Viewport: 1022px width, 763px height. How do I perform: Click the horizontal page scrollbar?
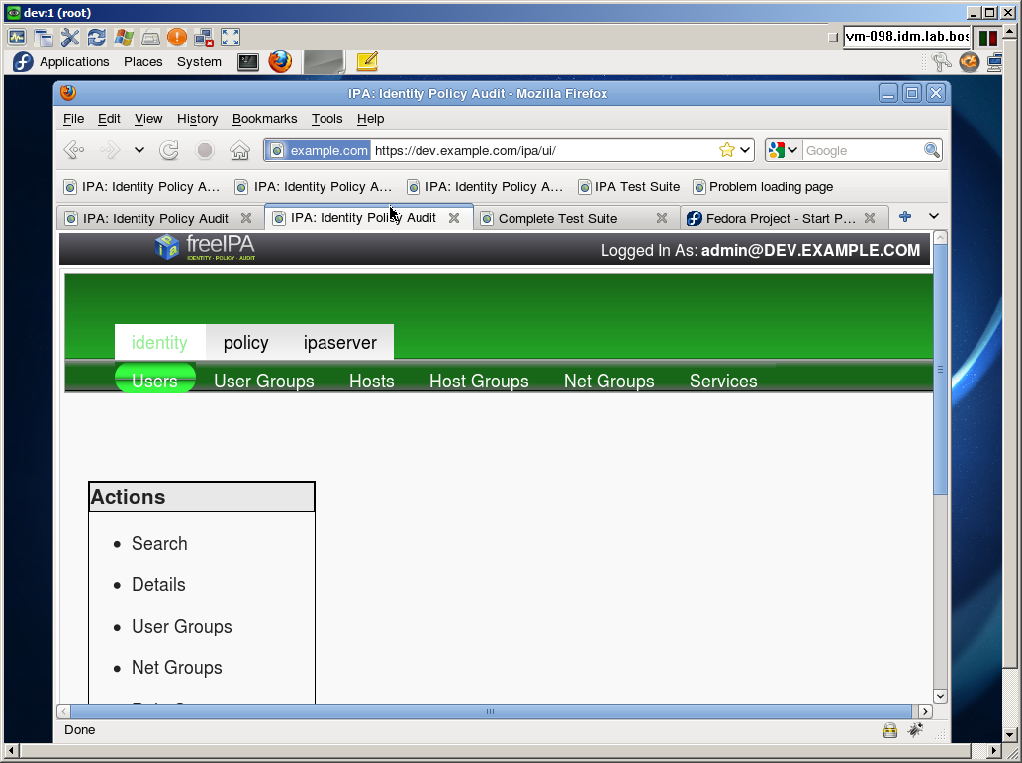490,711
